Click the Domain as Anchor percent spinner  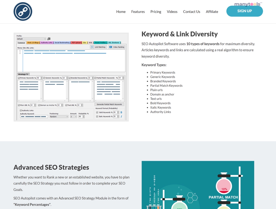60,105
